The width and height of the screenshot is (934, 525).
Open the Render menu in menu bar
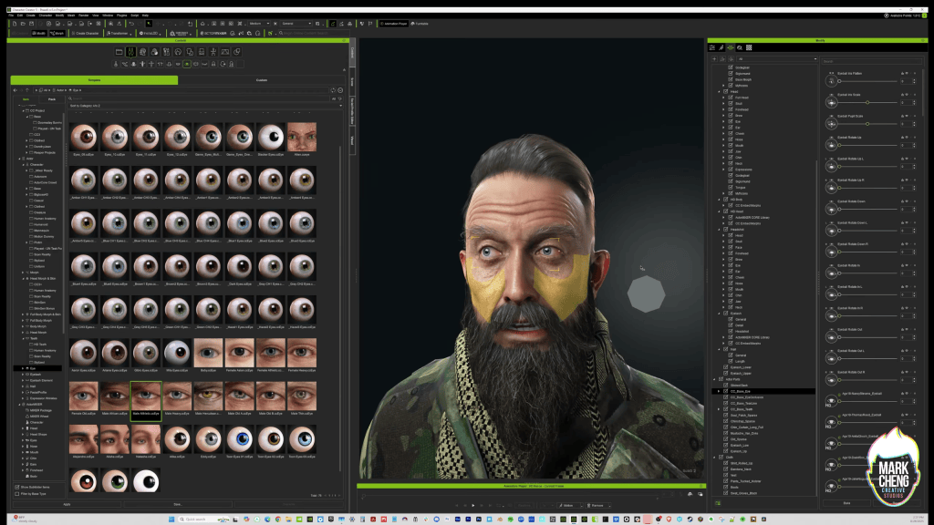click(84, 15)
